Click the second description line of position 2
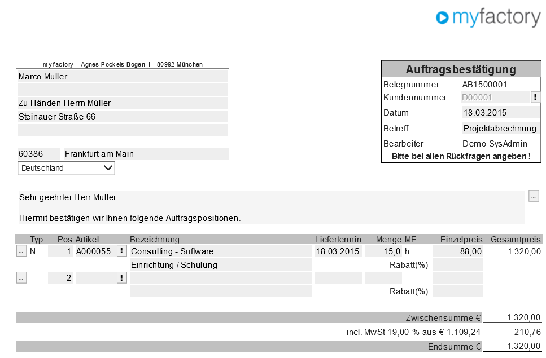Image resolution: width=546 pixels, height=358 pixels. click(x=221, y=291)
